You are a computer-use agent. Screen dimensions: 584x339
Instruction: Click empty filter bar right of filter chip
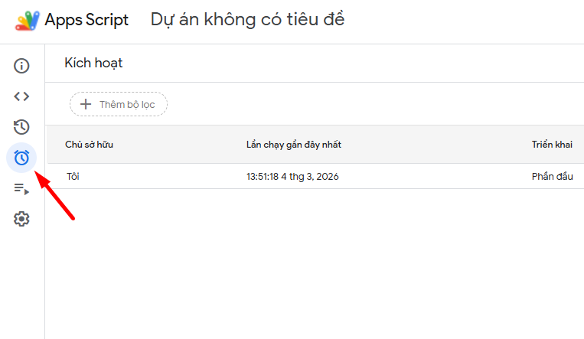point(367,104)
